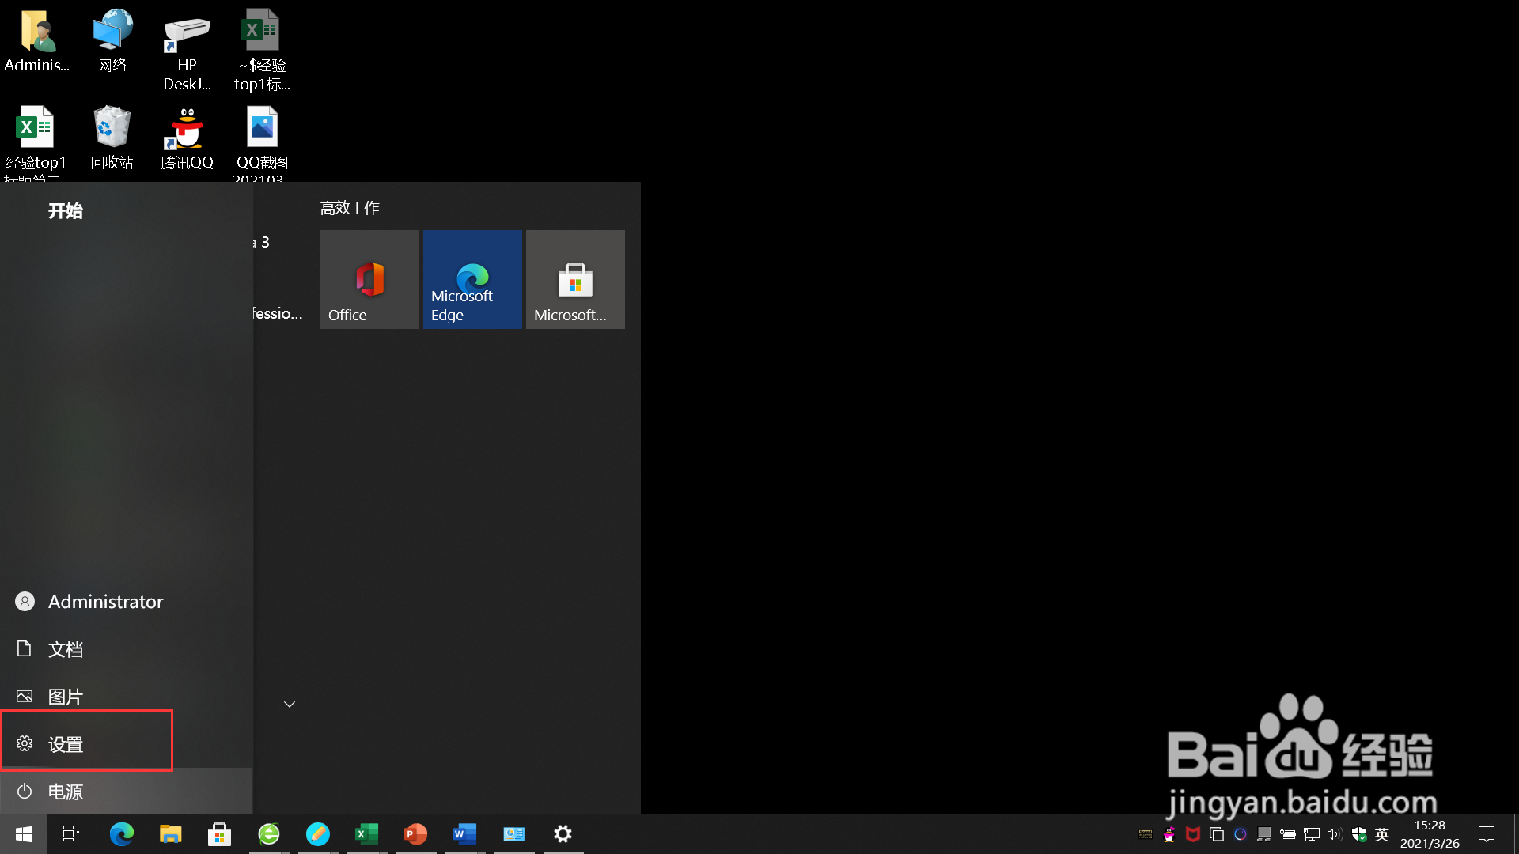Open the volume control in tray

pos(1335,834)
